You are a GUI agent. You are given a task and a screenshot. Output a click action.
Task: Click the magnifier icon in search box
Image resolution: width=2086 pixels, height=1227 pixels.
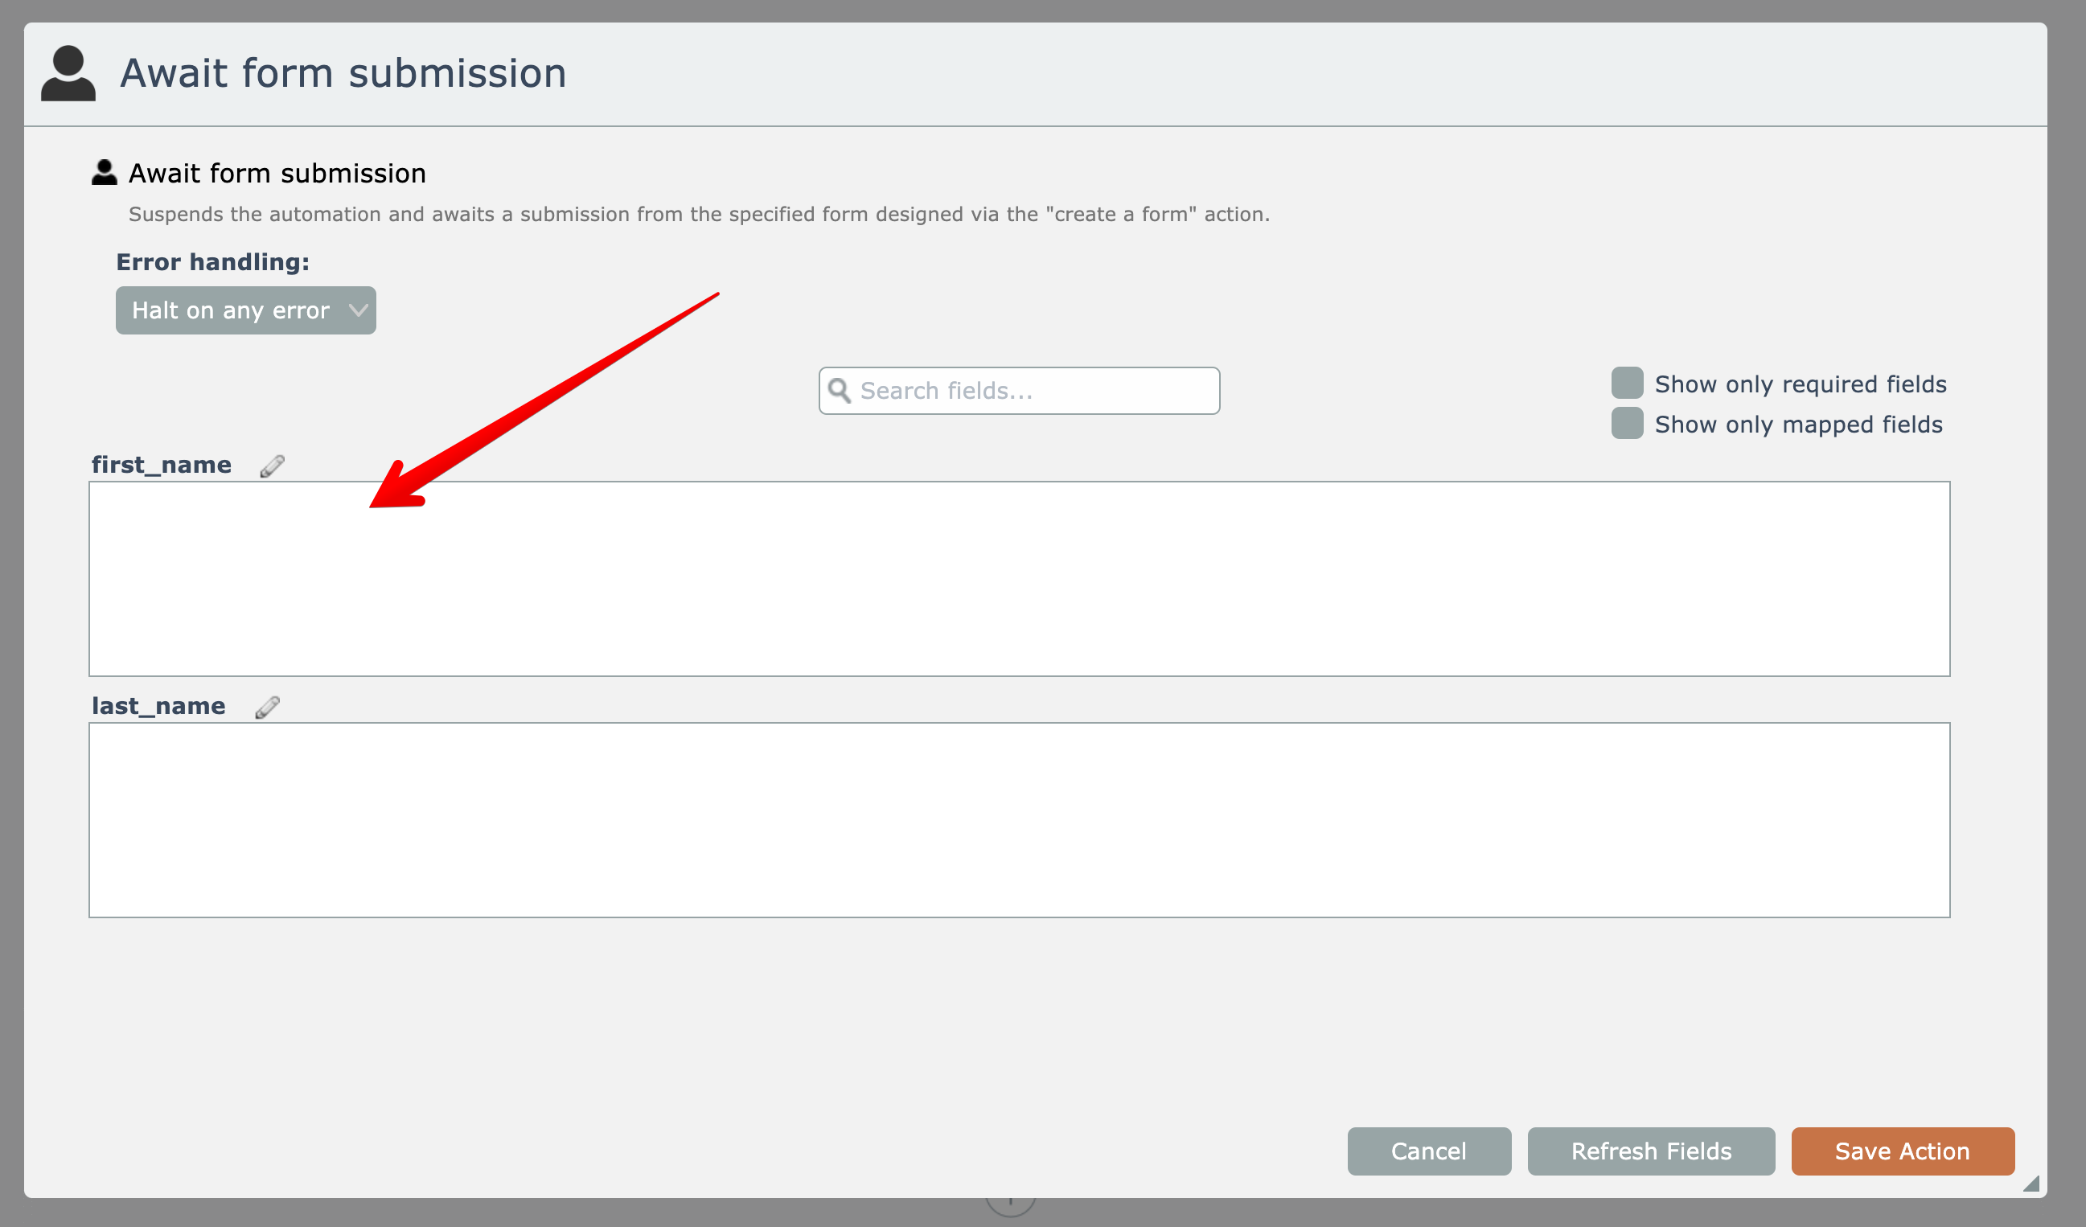coord(840,391)
